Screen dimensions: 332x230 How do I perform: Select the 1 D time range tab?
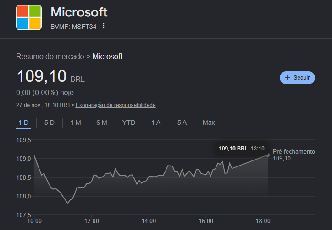(x=23, y=123)
